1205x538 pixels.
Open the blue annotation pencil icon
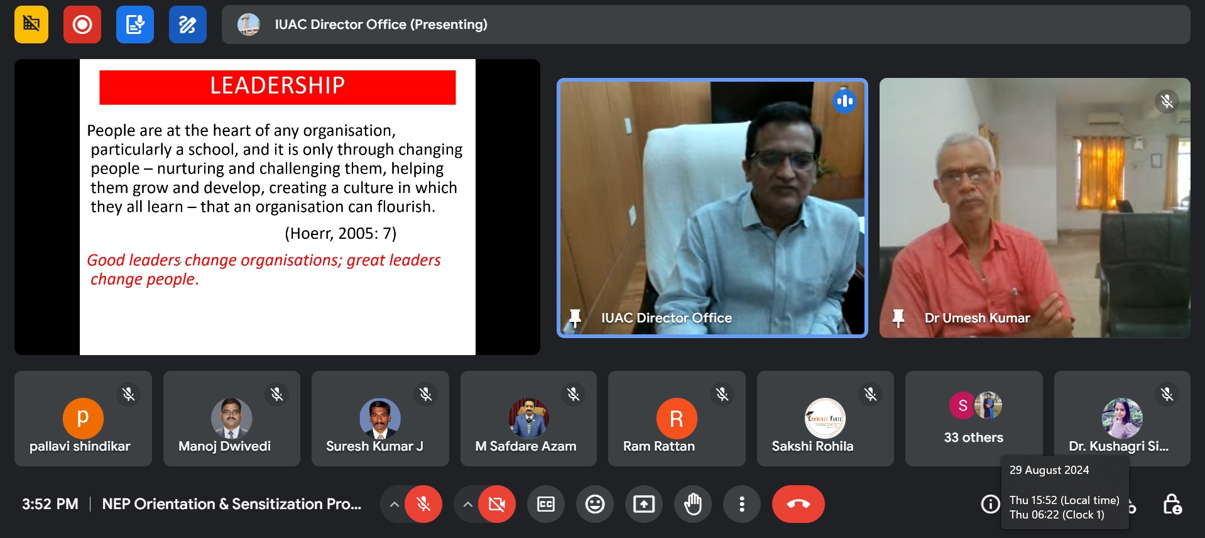tap(187, 25)
